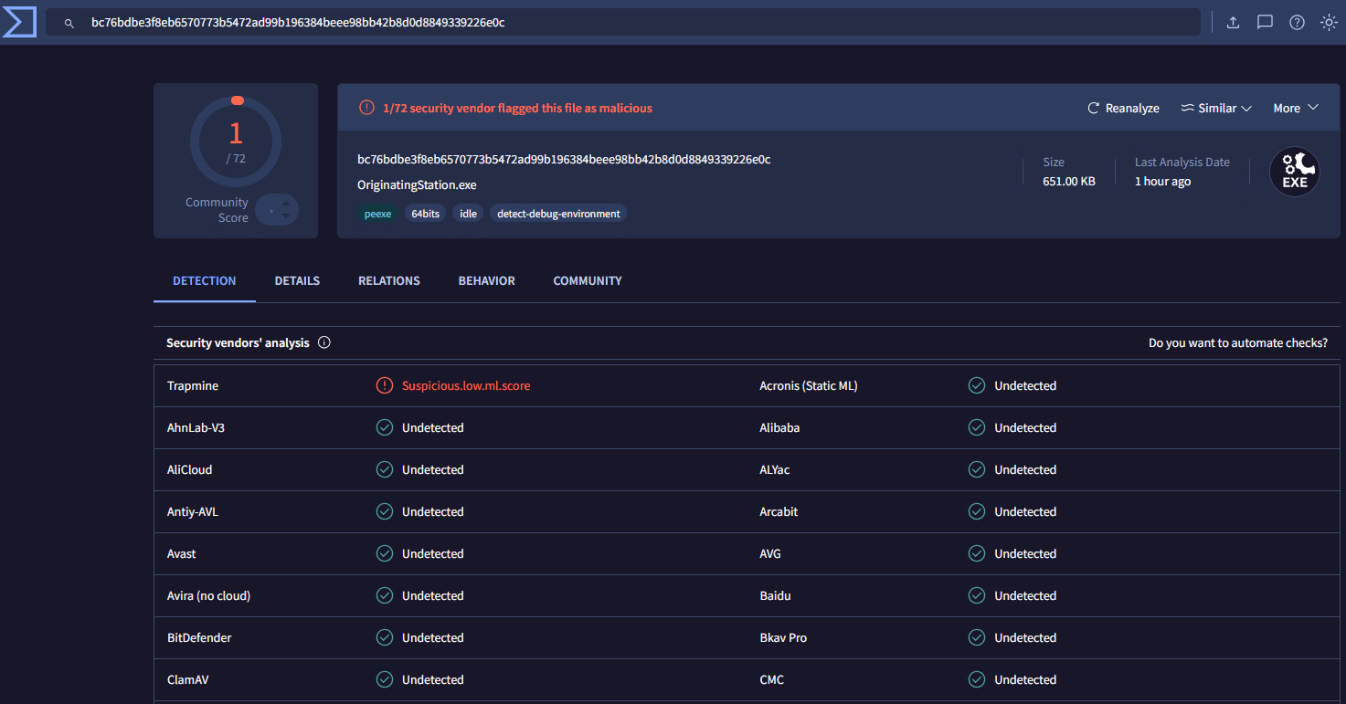The image size is (1346, 704).
Task: Click the check icon in the Acronis (Static ML) row
Action: pos(977,385)
